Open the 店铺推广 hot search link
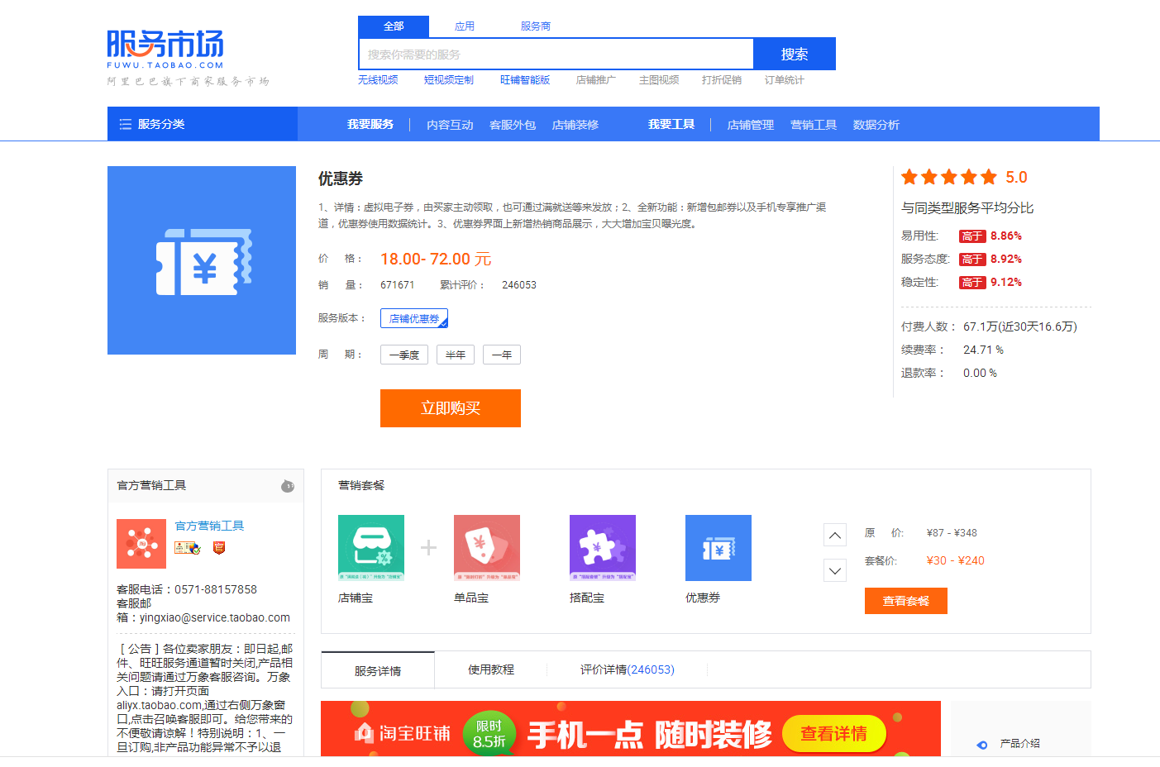1160x767 pixels. [x=596, y=80]
